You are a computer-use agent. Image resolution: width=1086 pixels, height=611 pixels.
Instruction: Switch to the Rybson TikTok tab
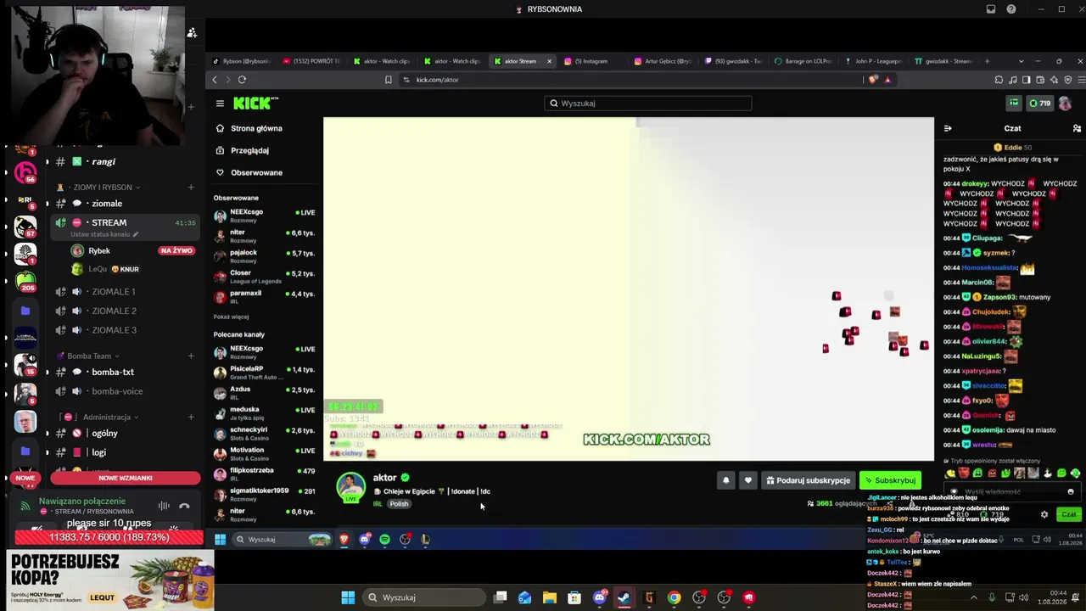tap(242, 61)
